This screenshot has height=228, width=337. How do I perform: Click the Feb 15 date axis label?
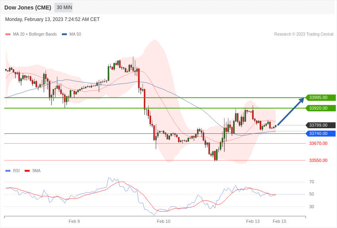click(280, 221)
